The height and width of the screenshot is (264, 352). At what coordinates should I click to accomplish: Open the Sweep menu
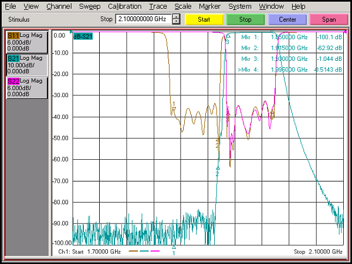[91, 6]
